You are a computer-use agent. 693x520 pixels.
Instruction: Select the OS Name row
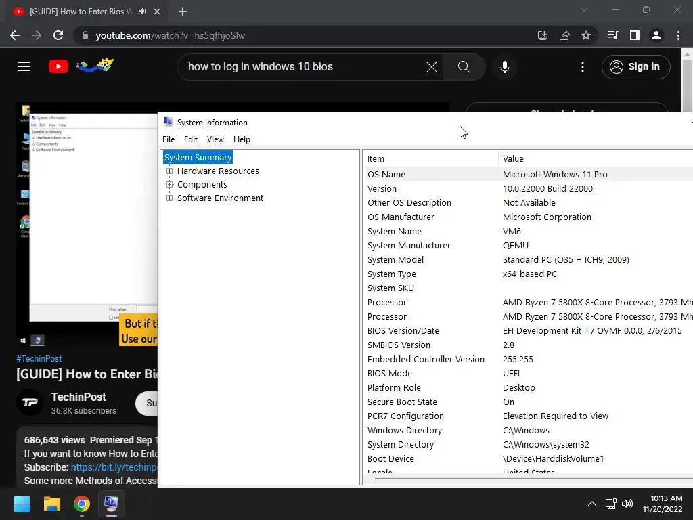(528, 174)
